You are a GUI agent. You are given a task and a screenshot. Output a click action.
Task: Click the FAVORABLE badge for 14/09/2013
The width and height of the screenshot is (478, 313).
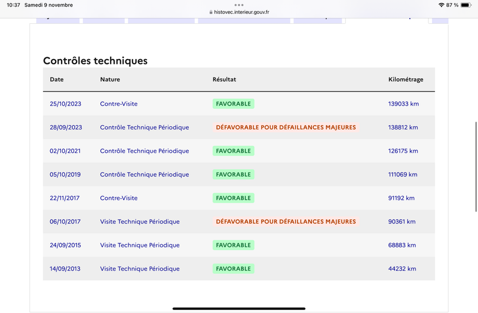tap(233, 269)
